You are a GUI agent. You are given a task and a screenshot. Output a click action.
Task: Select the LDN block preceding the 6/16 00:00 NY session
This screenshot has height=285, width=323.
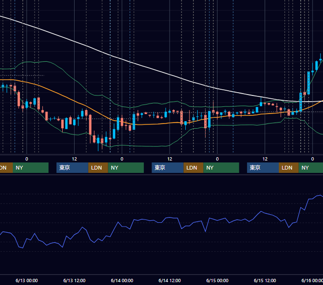[289, 168]
